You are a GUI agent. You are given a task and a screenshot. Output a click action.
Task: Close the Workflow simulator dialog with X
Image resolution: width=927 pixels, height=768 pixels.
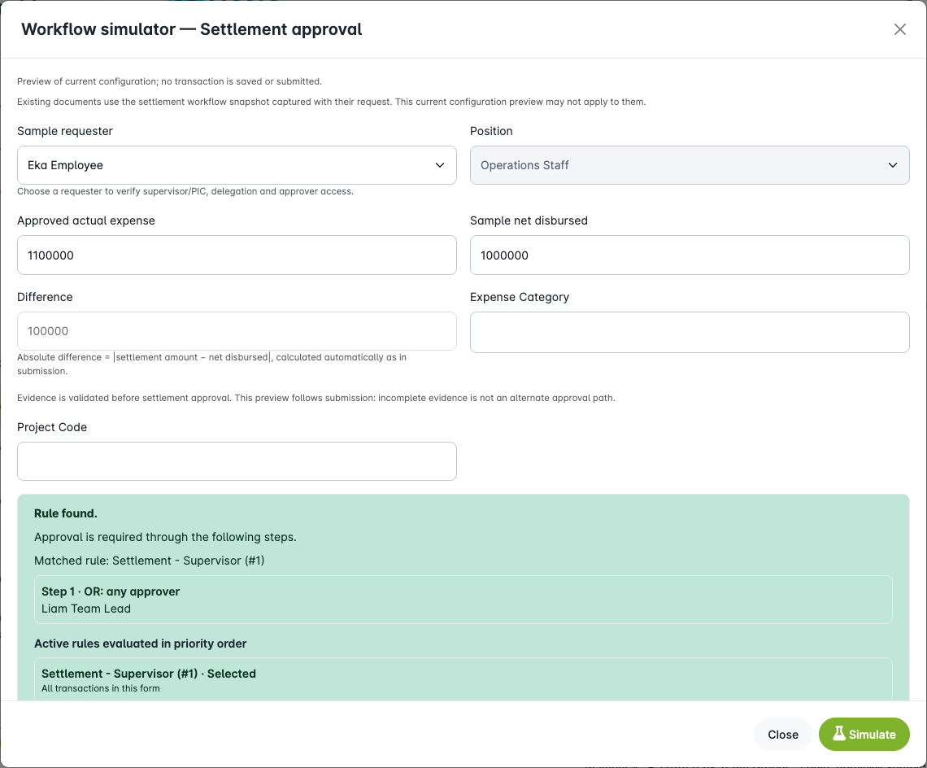[900, 29]
